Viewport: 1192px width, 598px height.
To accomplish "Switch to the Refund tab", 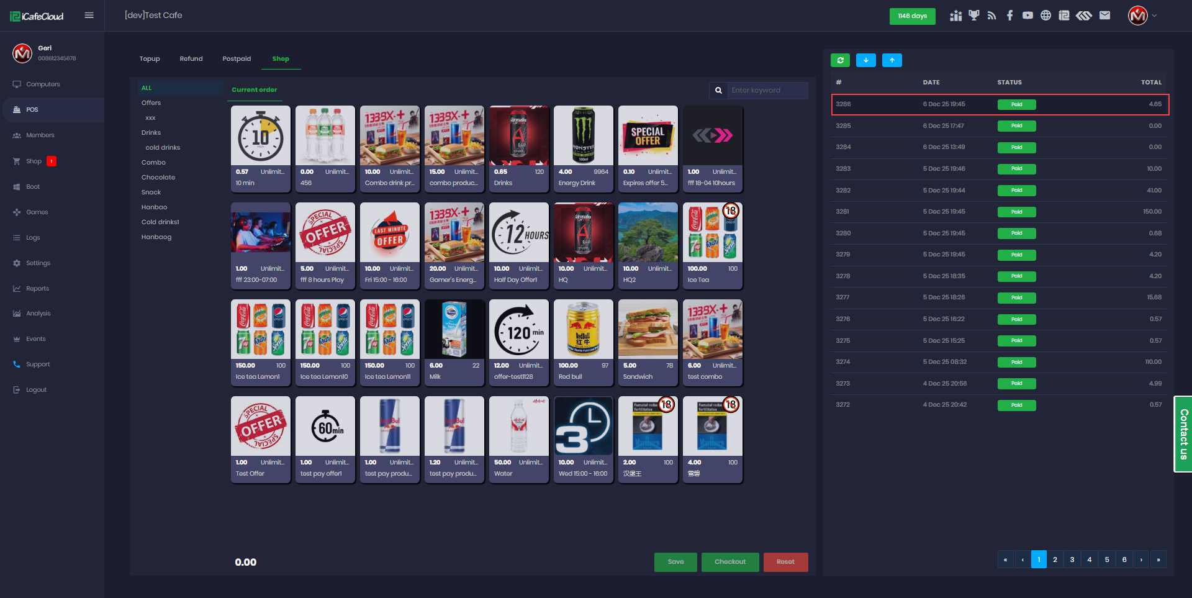I will pyautogui.click(x=191, y=59).
